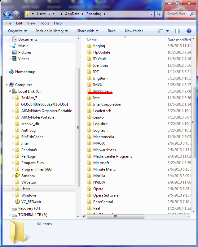Collapse the Local Disk (C:) node
198x247 pixels.
(10, 91)
